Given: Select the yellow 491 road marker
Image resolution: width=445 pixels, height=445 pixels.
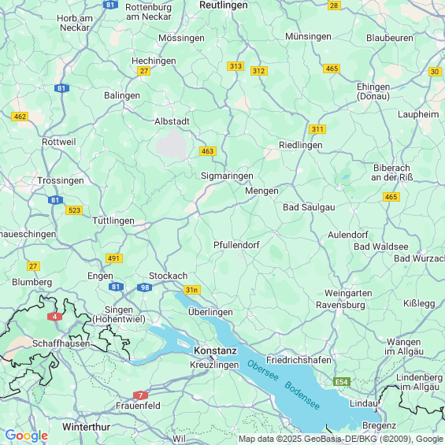Looking at the screenshot, I should [x=114, y=258].
